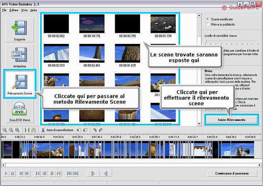This screenshot has height=186, width=263.
Task: Open the Editare menu
Action: 14,10
